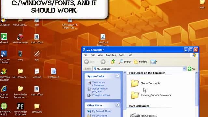This screenshot has height=117, width=208.
Task: Open My Documents under Other Places
Action: [100, 116]
